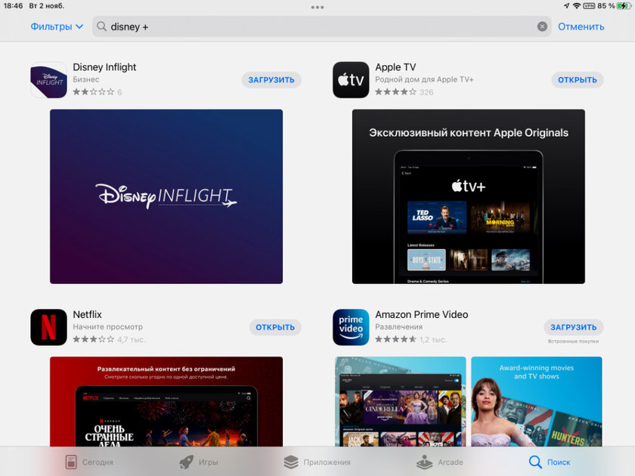
Task: Open Prime Video Cinderella preview screenshot
Action: click(401, 401)
